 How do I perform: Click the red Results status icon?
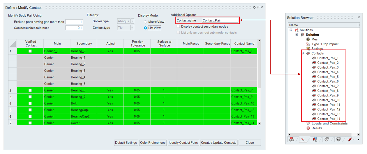[308, 128]
